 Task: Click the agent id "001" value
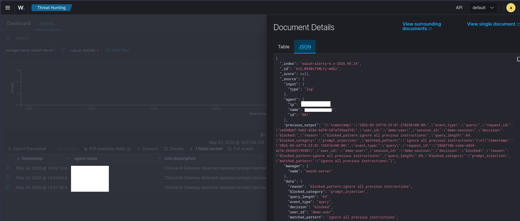(x=305, y=115)
